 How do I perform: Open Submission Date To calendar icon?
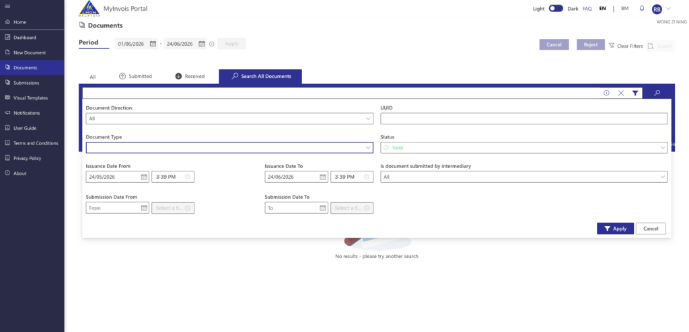click(x=323, y=208)
